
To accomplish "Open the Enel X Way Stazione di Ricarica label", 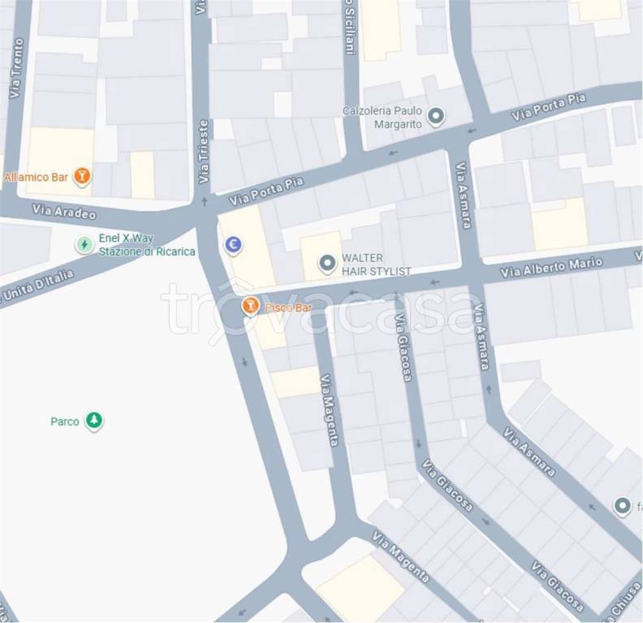I will tap(147, 245).
